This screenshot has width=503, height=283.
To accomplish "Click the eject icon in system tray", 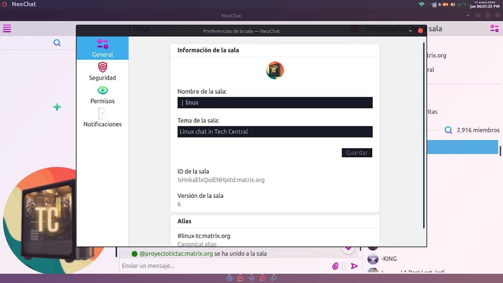I will point(440,4).
